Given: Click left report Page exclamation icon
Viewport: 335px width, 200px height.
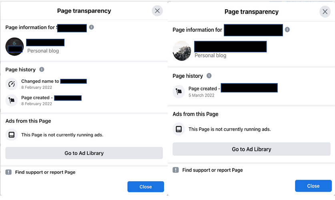Looking at the screenshot, I should (8, 172).
